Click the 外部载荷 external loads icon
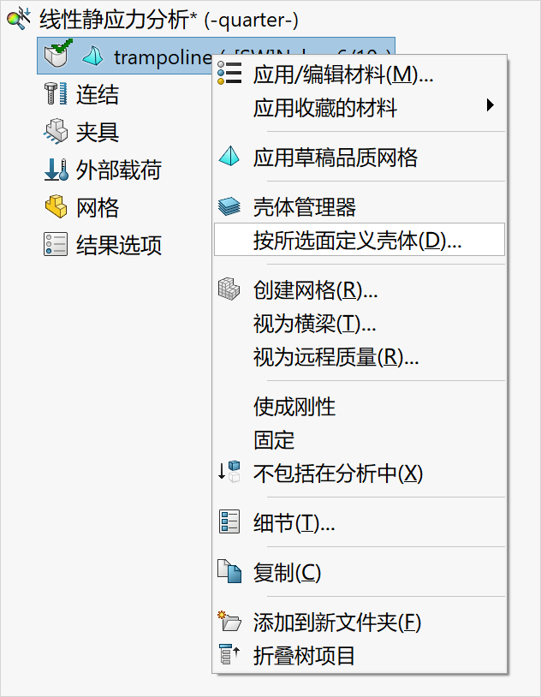Image resolution: width=541 pixels, height=697 pixels. (x=56, y=170)
